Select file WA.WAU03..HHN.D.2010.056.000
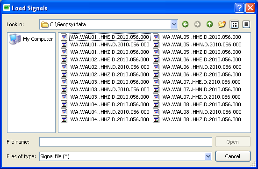Image resolution: width=258 pixels, height=169 pixels. [110, 89]
